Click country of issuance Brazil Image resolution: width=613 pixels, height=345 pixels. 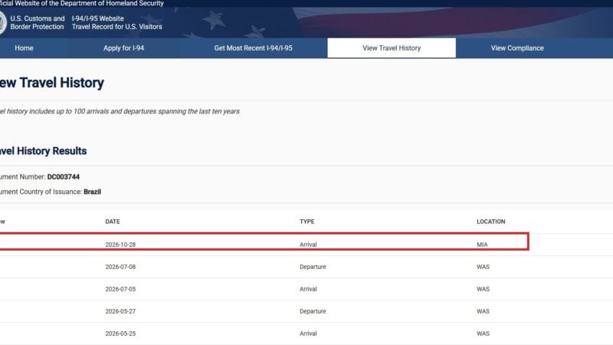click(92, 192)
